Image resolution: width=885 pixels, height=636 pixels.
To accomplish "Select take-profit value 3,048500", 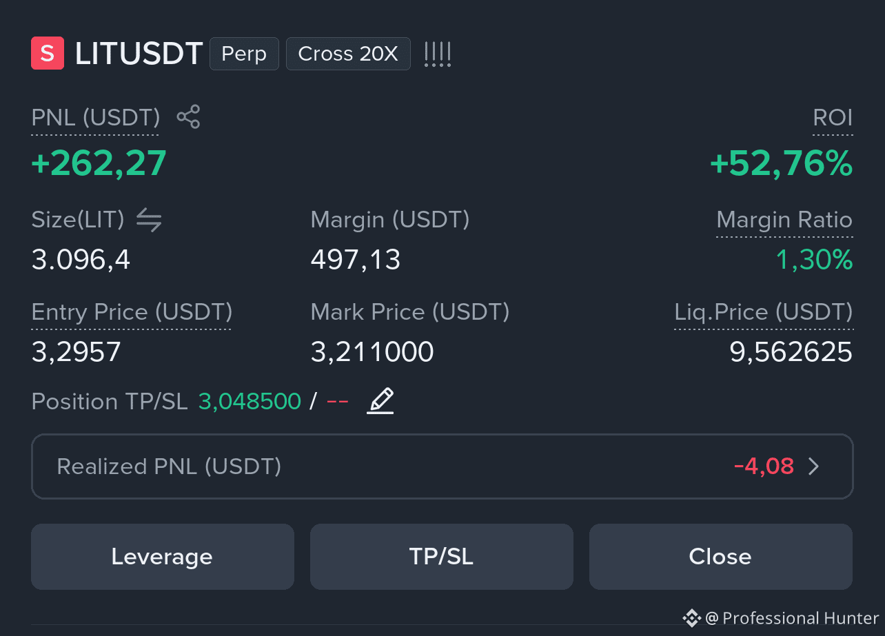I will 250,401.
